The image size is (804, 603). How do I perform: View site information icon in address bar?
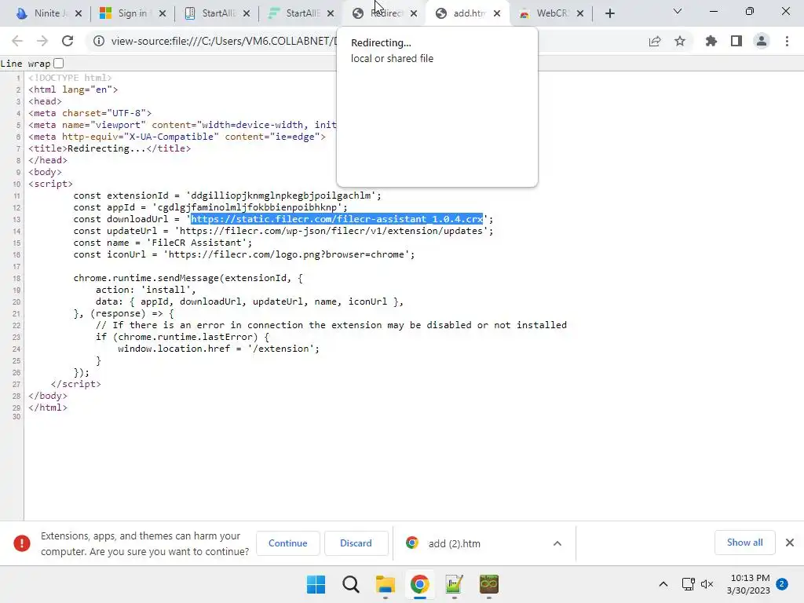click(x=98, y=41)
